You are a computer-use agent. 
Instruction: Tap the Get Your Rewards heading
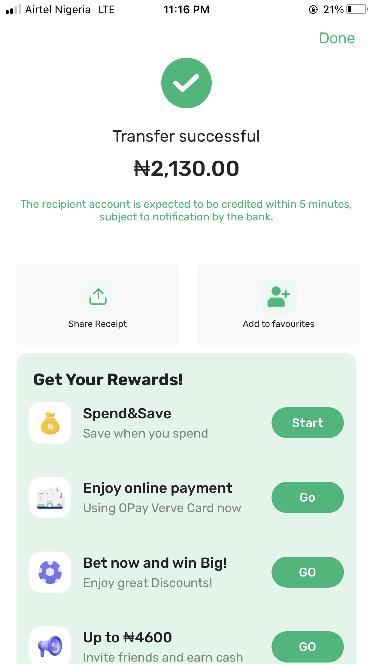[x=108, y=380]
